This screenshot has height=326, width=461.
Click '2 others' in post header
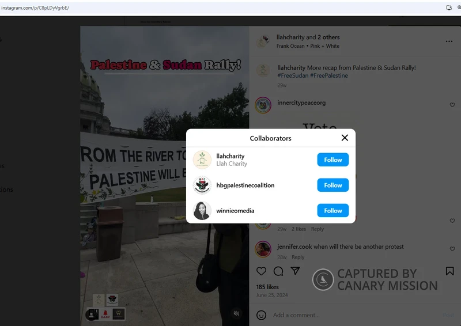pos(328,37)
